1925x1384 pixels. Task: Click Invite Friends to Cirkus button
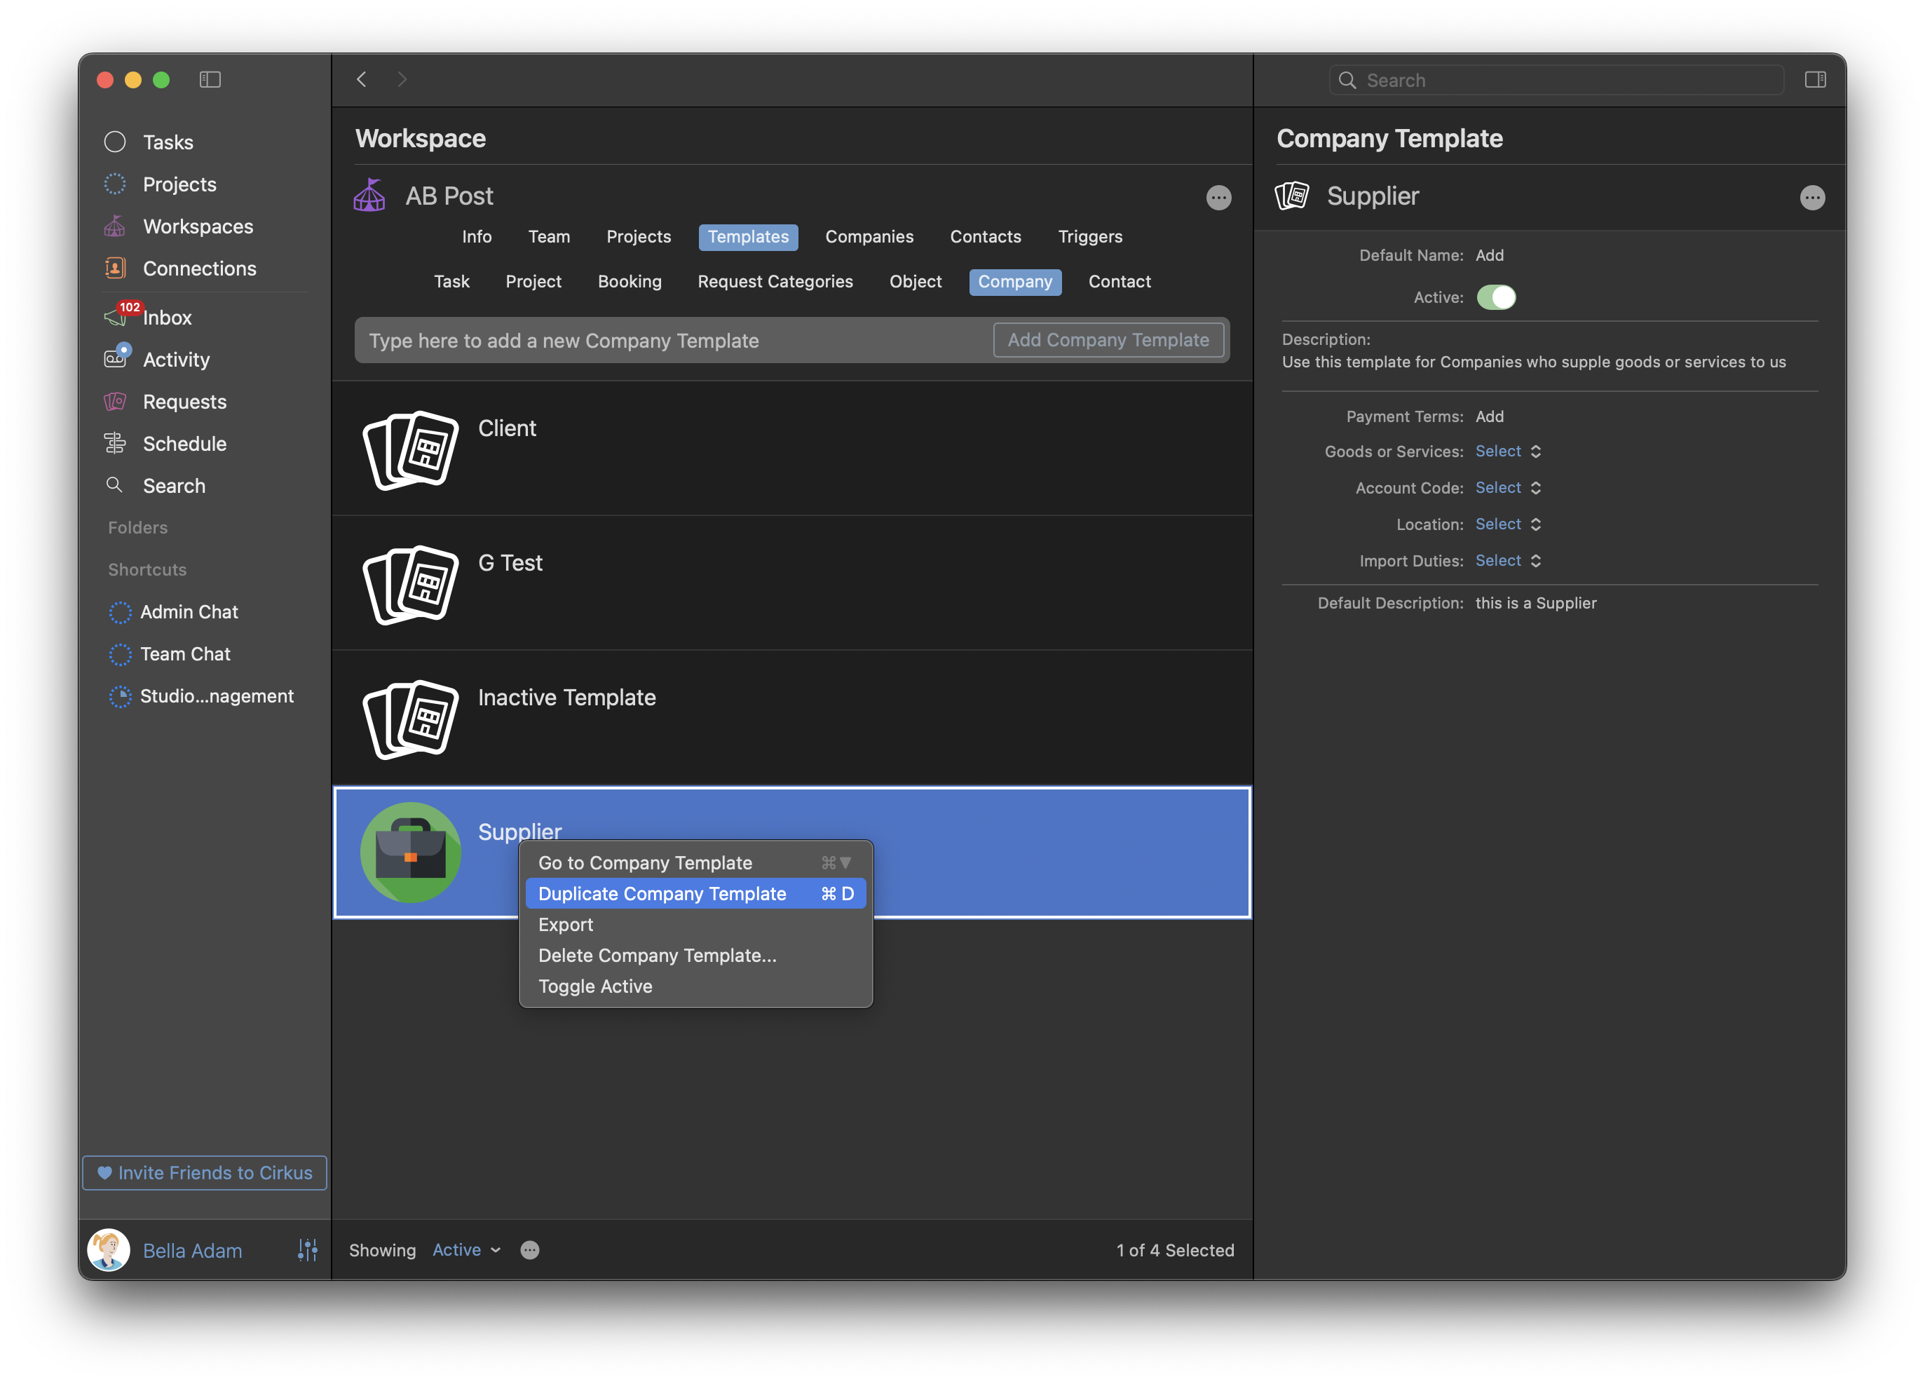point(205,1172)
